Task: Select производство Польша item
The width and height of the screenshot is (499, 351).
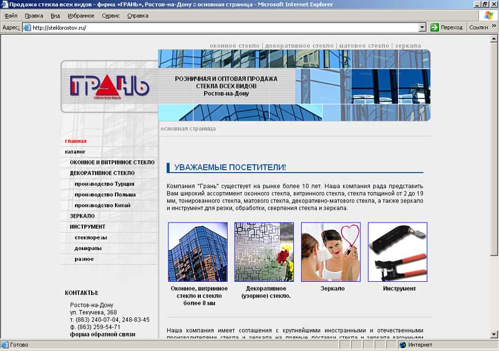Action: [105, 195]
